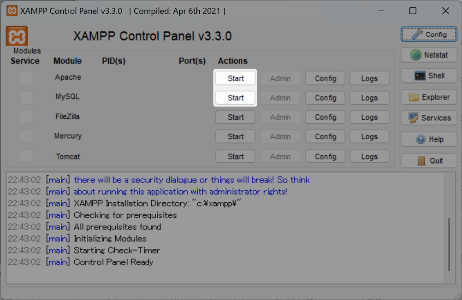This screenshot has height=300, width=462.
Task: Open Tomcat Logs menu
Action: pyautogui.click(x=369, y=156)
